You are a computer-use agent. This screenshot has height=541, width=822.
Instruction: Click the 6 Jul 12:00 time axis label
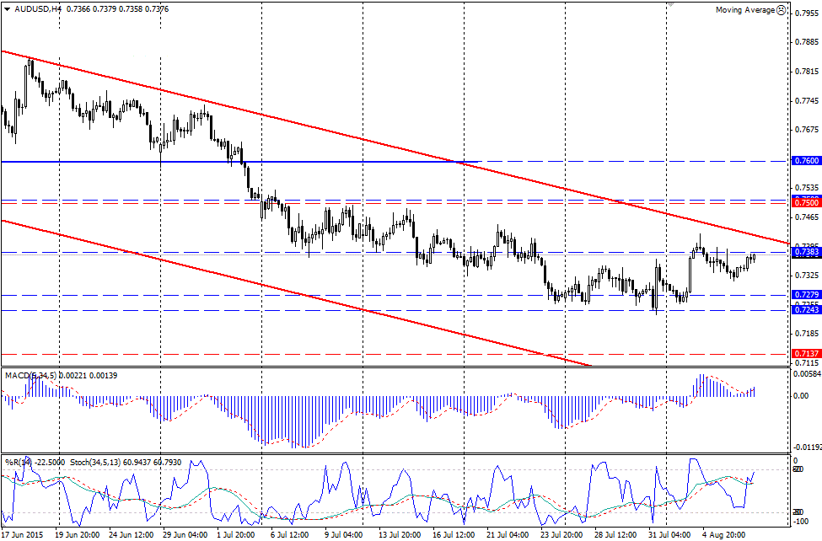point(291,534)
